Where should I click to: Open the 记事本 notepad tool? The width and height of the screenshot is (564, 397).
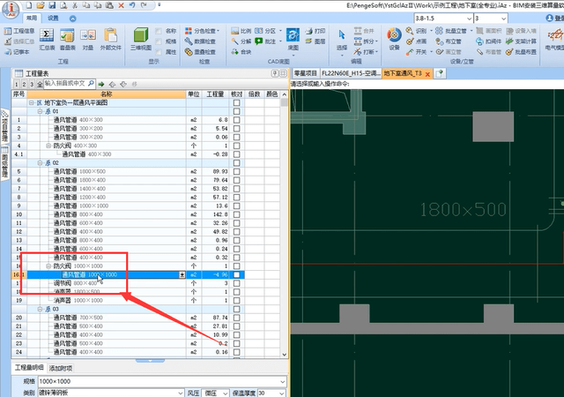click(17, 52)
